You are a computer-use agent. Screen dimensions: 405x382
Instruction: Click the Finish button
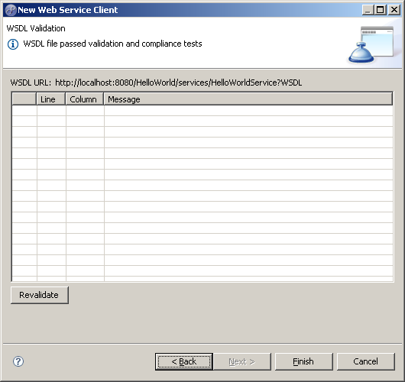(x=304, y=361)
